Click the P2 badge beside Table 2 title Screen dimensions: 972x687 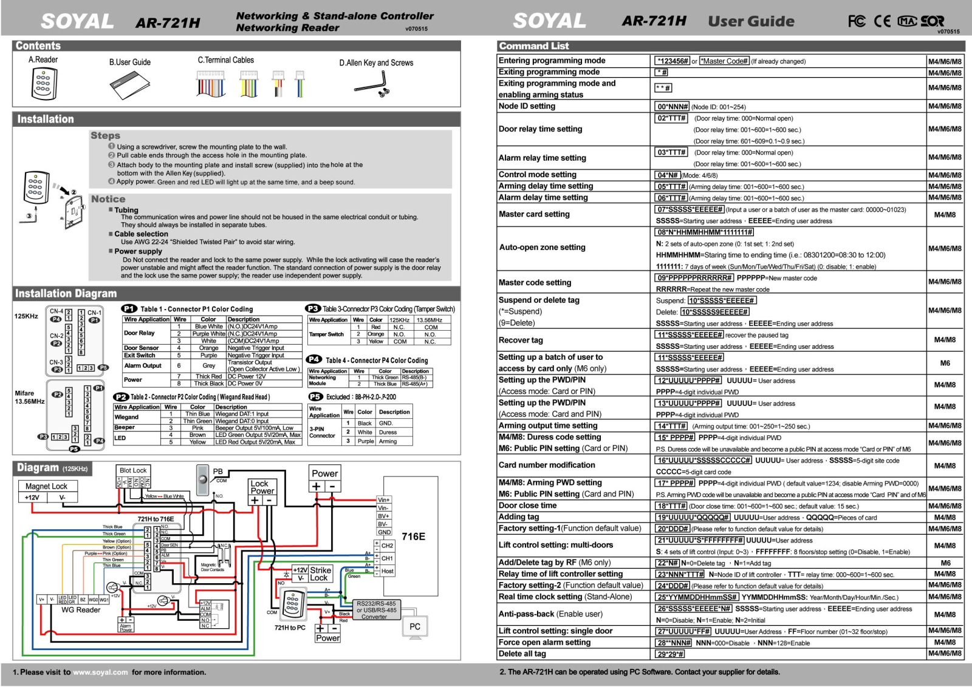[121, 397]
